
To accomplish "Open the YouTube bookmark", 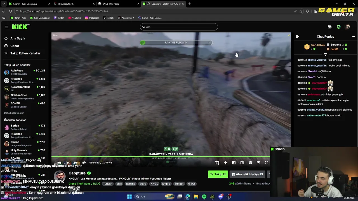I will (74, 18).
